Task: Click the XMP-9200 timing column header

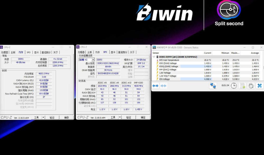Action: click(138, 83)
